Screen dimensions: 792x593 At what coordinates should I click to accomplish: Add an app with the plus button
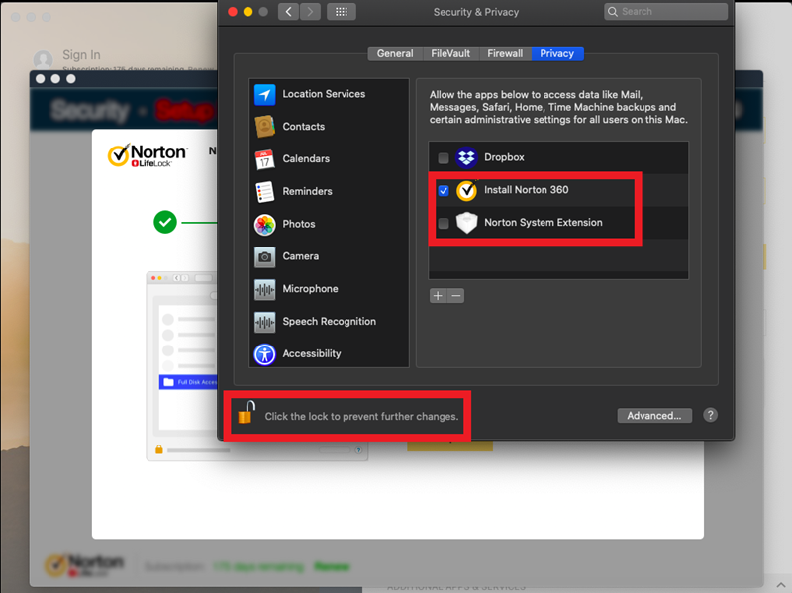[x=438, y=296]
